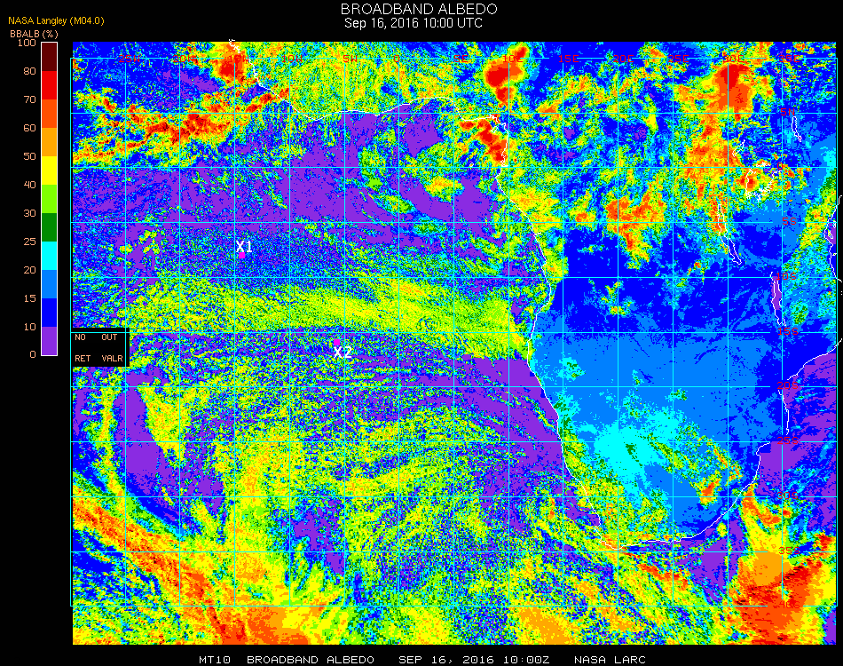
Task: Click the 20E longitude label
Action: click(623, 58)
